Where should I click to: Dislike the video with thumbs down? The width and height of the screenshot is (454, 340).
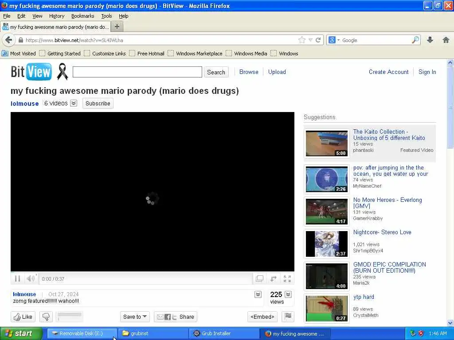46,317
